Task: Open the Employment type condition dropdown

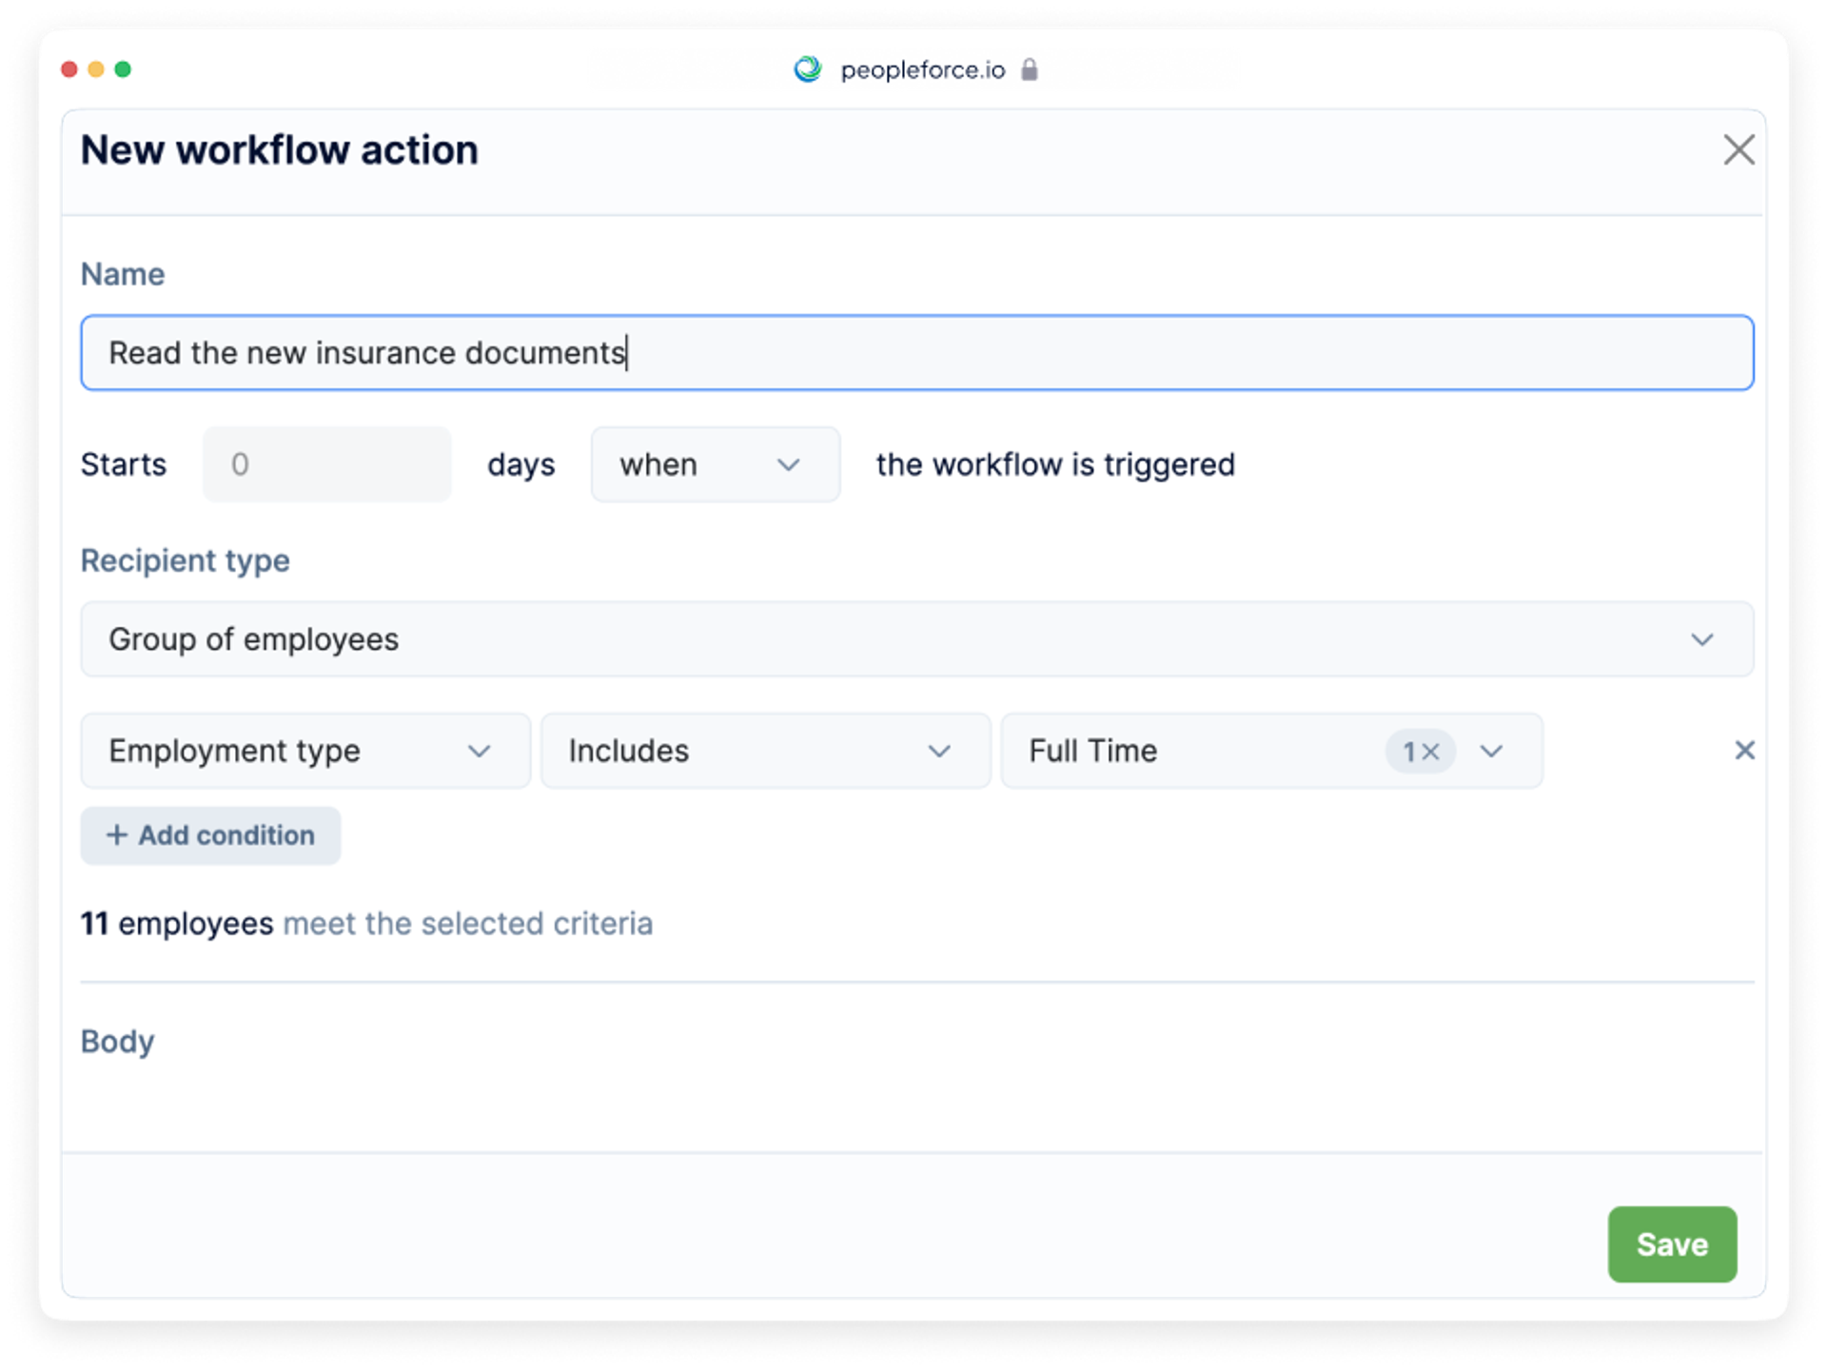Action: coord(305,751)
